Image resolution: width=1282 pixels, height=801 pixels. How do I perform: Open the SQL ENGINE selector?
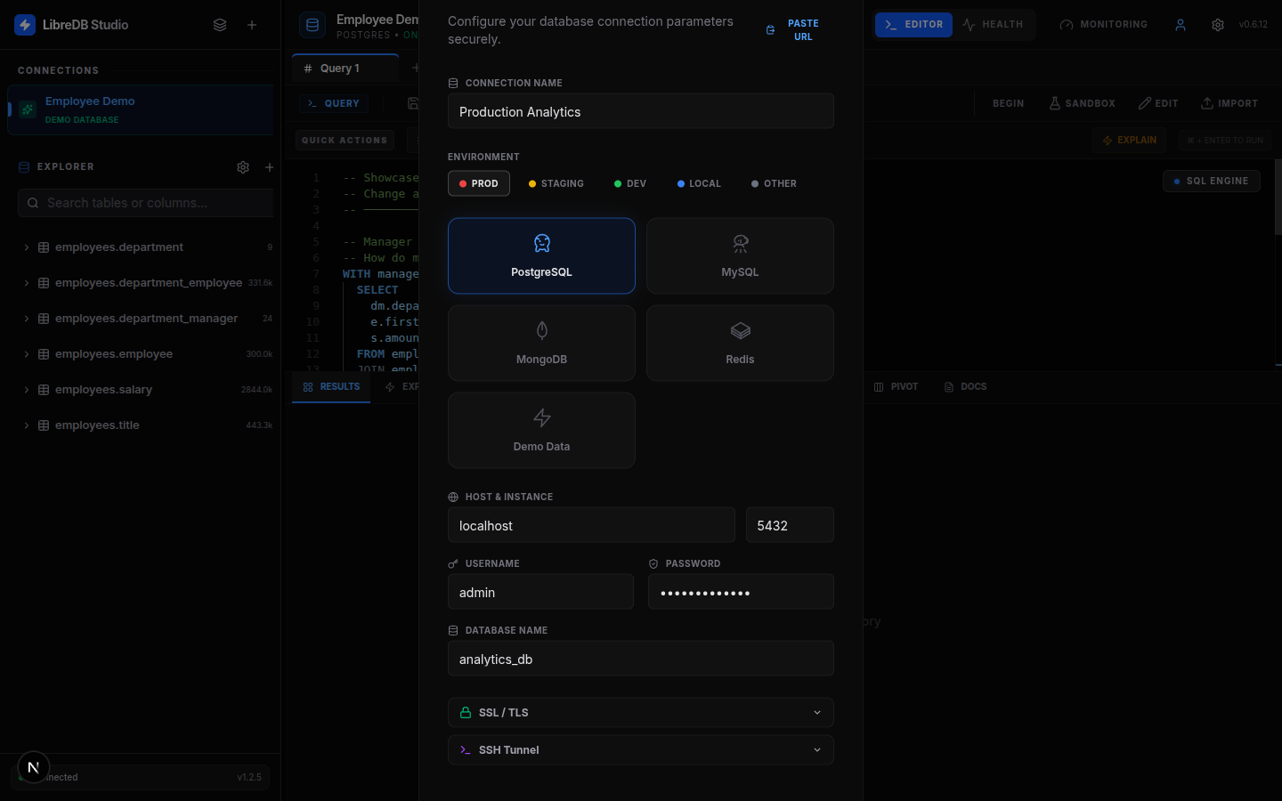pyautogui.click(x=1211, y=182)
